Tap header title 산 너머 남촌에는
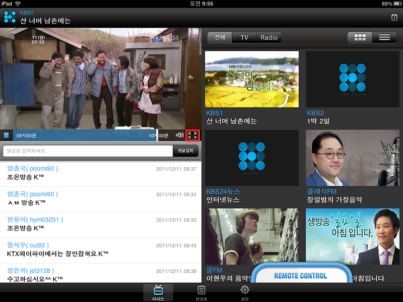403x302 pixels. coord(45,21)
